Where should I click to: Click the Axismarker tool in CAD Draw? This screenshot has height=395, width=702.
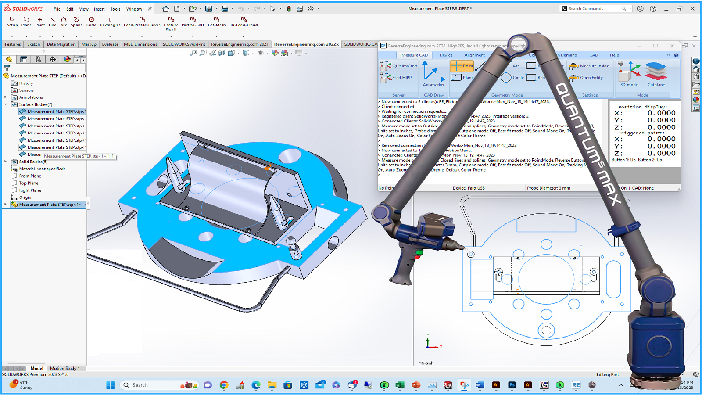click(x=433, y=74)
